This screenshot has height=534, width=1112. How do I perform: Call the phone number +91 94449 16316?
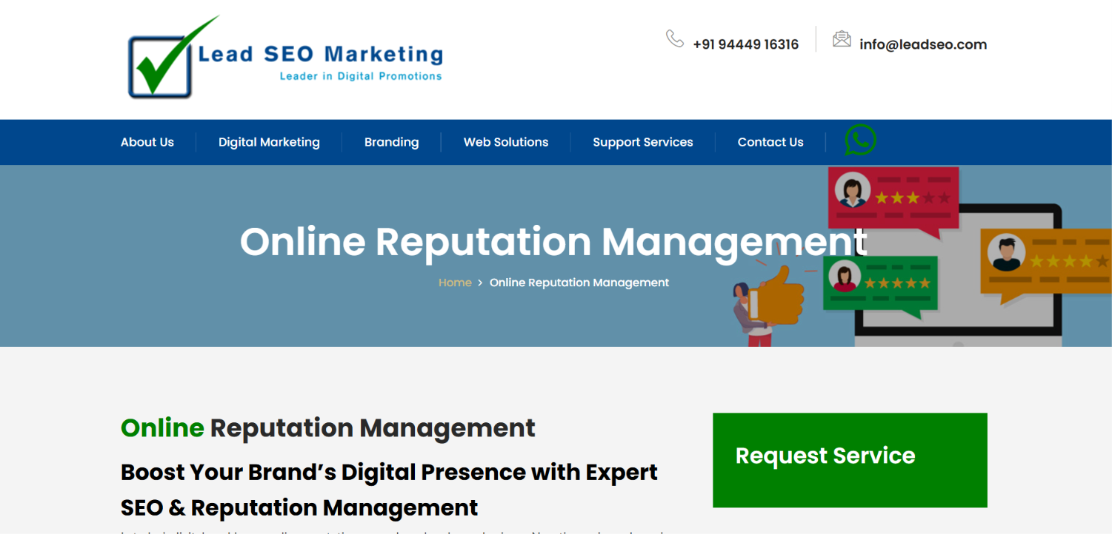point(745,44)
